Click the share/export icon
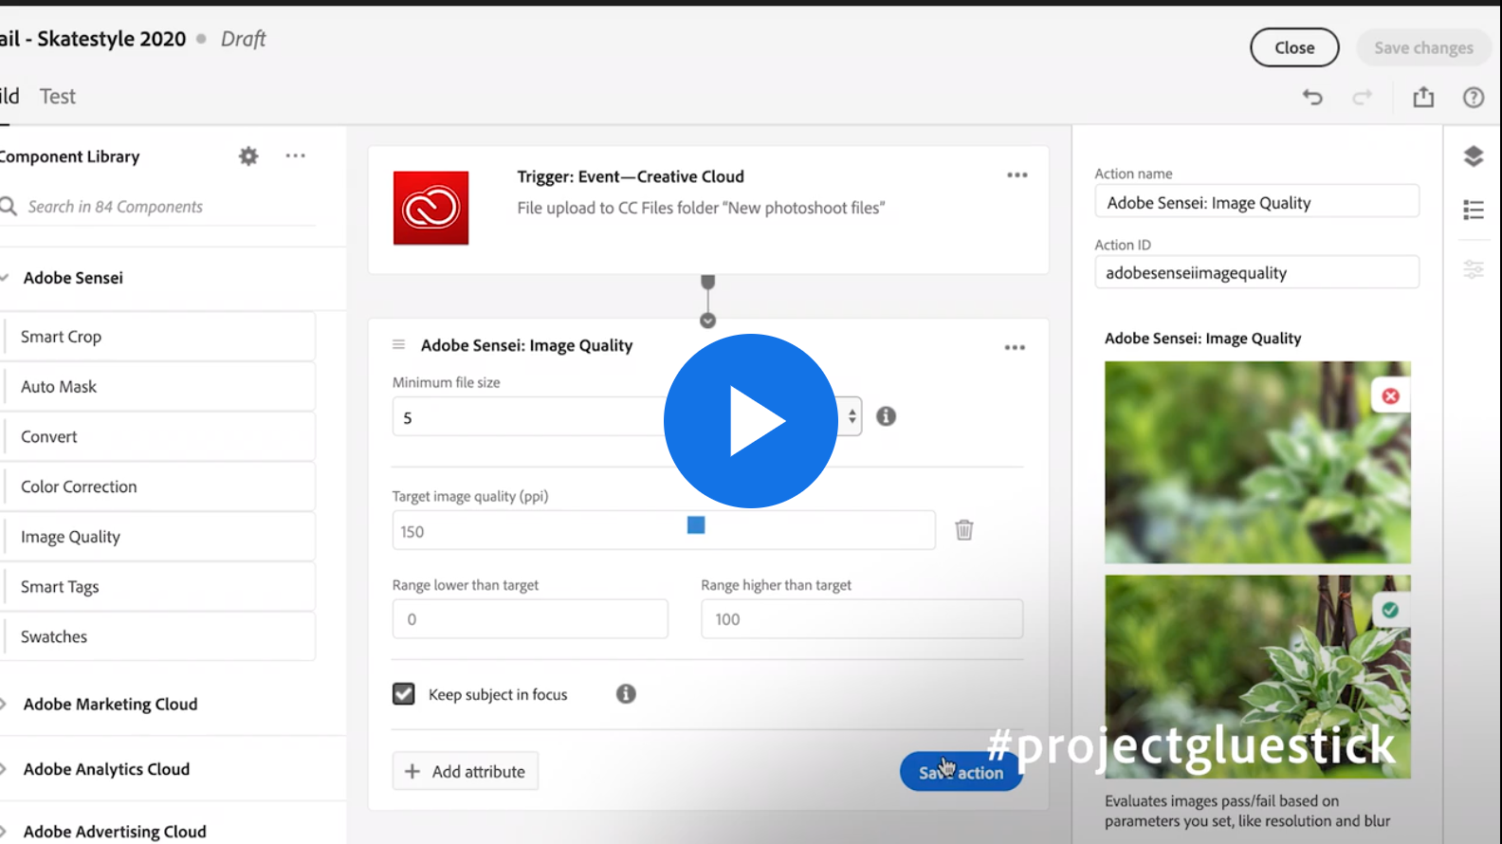 [1423, 97]
